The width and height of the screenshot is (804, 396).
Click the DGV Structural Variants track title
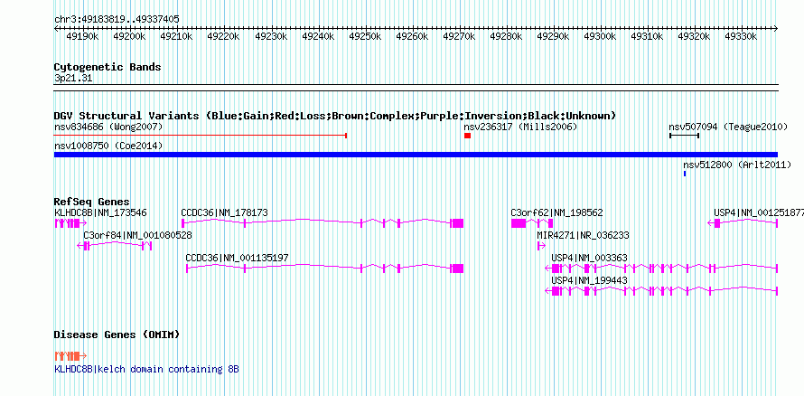click(335, 116)
